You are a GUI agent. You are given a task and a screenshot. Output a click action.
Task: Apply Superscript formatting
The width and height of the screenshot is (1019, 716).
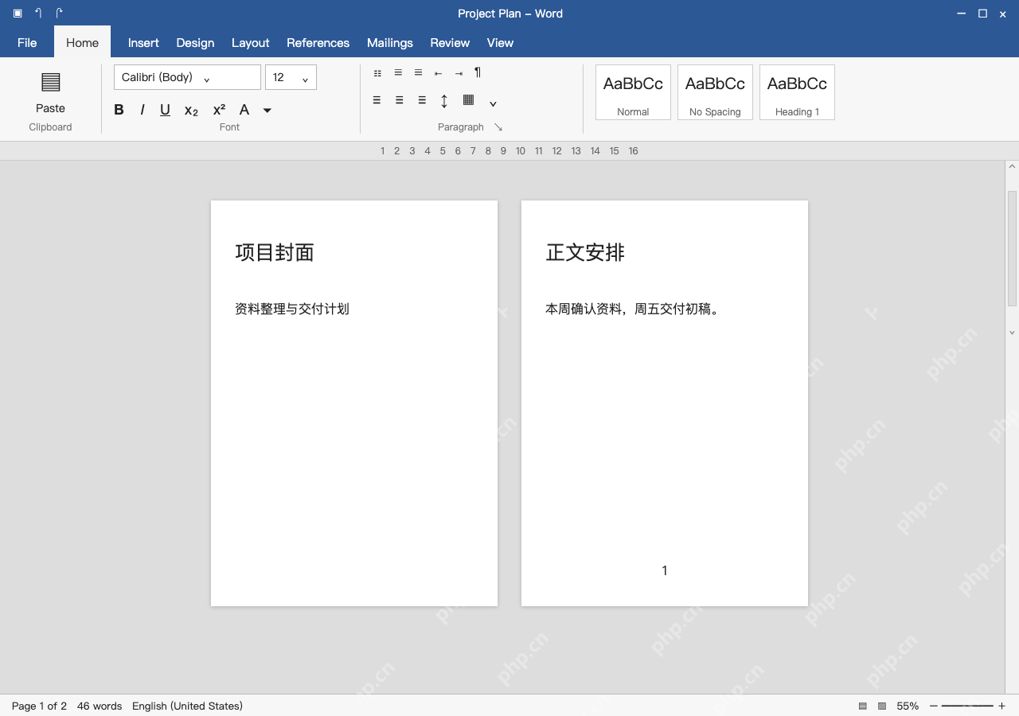(219, 109)
